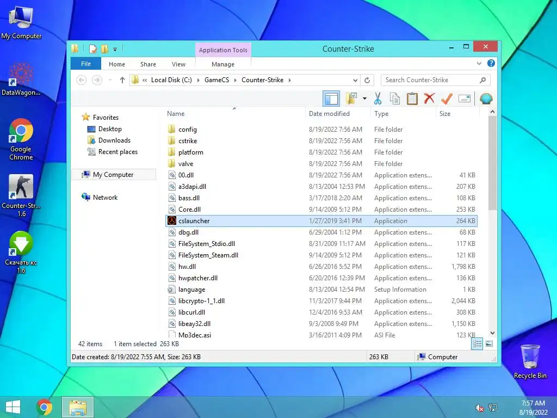The height and width of the screenshot is (418, 557).
Task: Click the Back navigation arrow
Action: click(82, 80)
